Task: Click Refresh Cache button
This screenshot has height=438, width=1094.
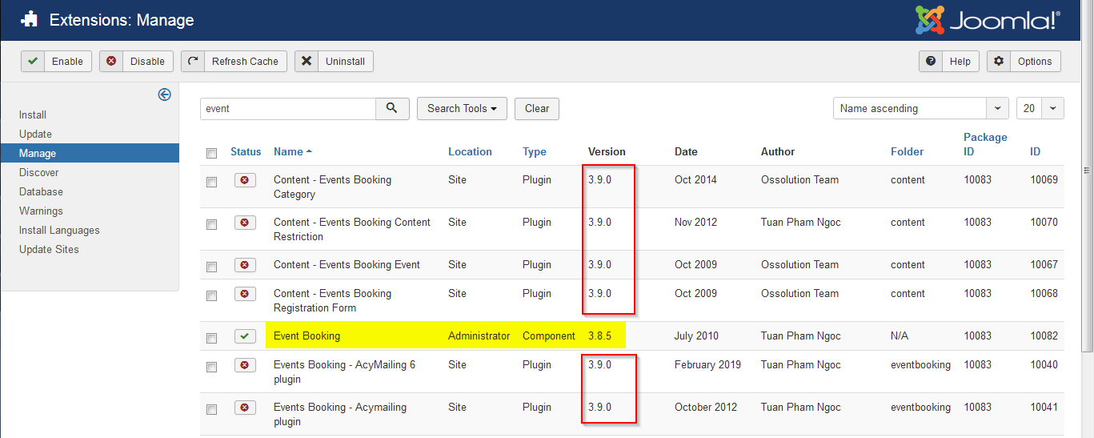Action: tap(234, 62)
